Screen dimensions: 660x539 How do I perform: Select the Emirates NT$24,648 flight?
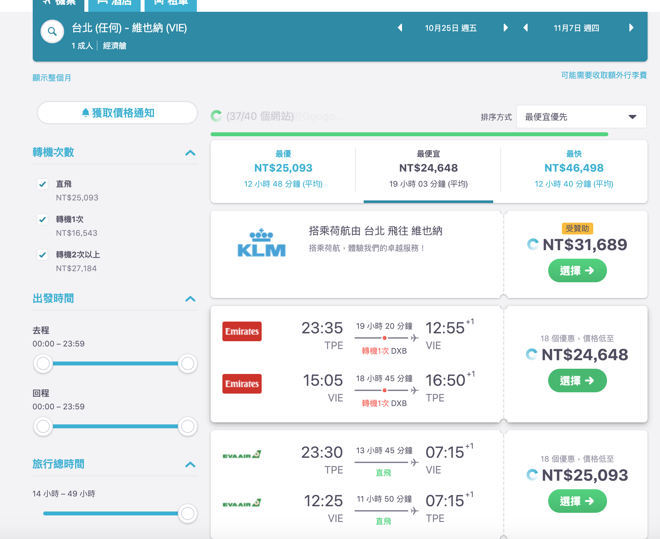point(577,381)
